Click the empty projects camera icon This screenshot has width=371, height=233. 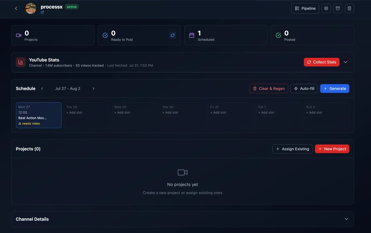(x=183, y=172)
